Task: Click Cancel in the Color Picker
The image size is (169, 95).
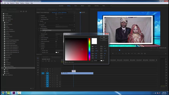Action: [104, 40]
